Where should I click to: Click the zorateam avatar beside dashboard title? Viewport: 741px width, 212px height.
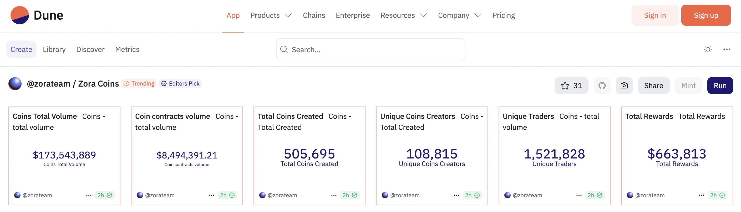pos(15,84)
